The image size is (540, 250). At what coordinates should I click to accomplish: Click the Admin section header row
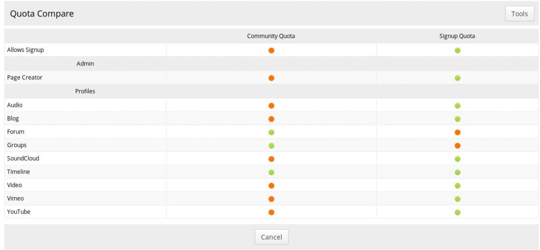point(85,64)
